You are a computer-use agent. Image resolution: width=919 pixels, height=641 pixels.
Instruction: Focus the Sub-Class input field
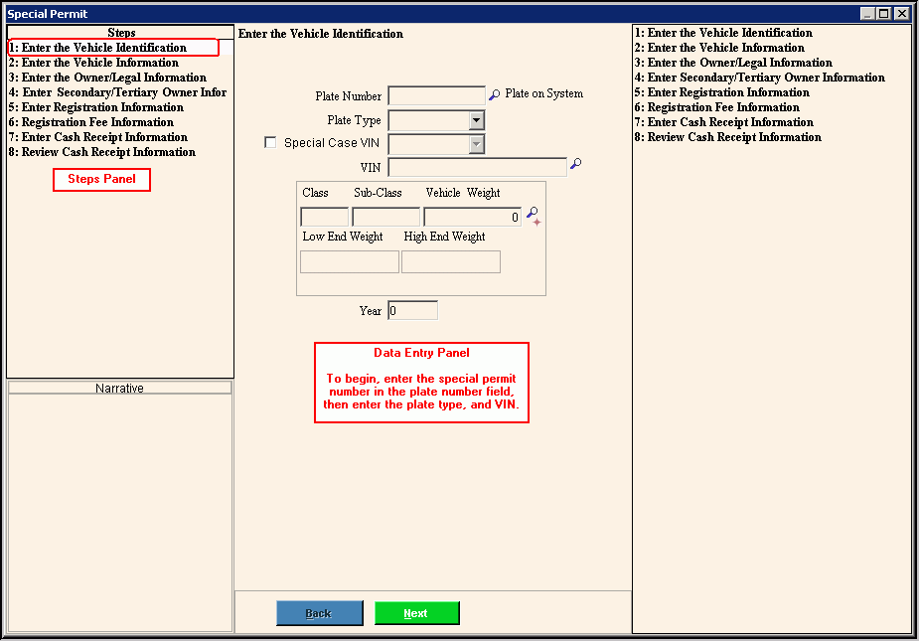click(386, 217)
